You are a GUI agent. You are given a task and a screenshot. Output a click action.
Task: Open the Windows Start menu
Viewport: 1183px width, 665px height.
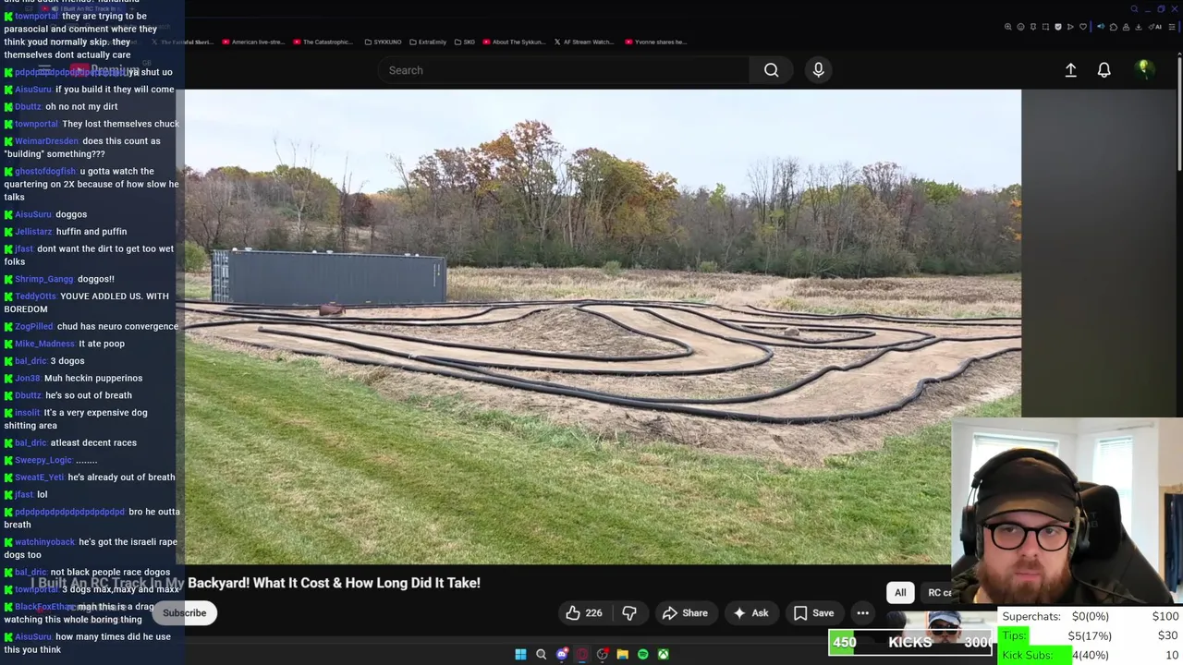[520, 654]
